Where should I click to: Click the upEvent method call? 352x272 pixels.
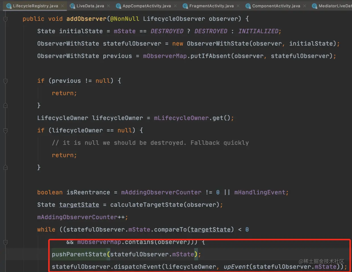tap(236, 267)
